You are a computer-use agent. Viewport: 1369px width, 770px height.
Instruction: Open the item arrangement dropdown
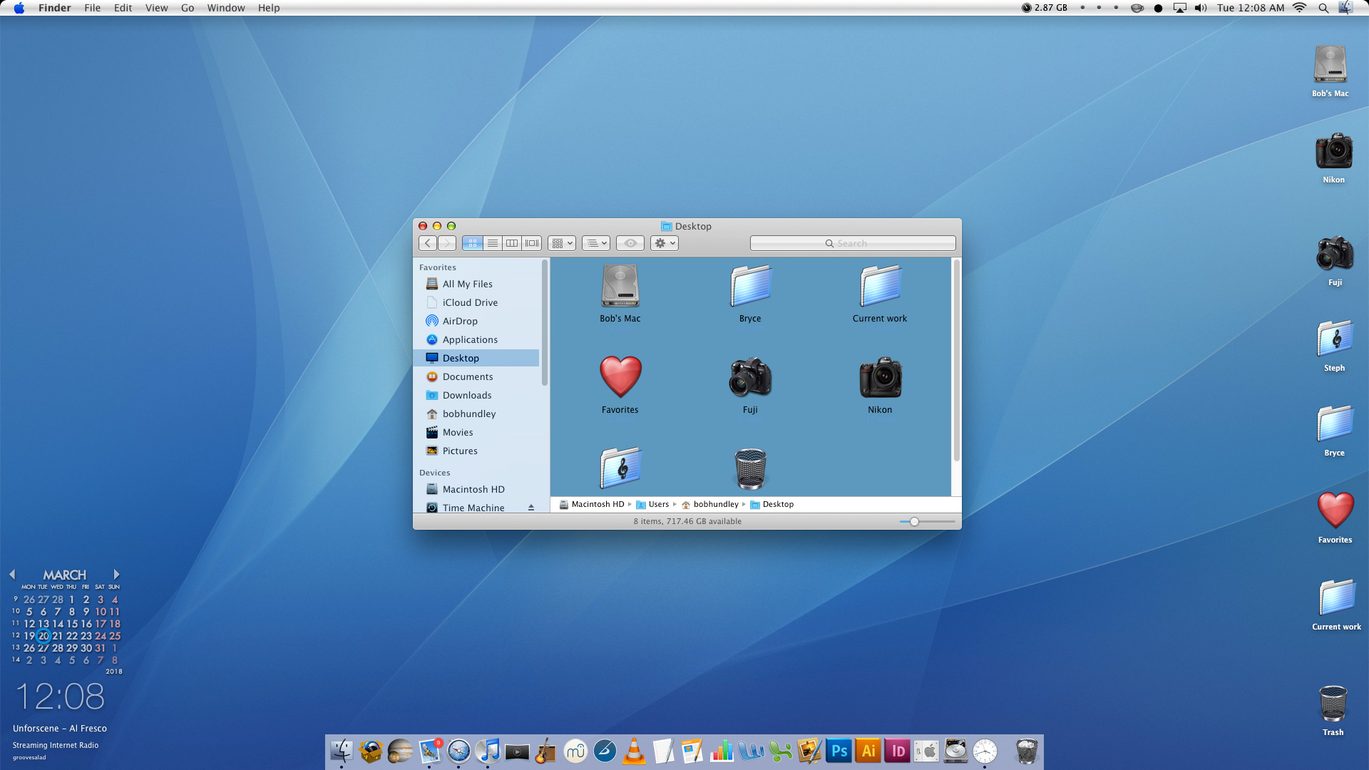coord(562,243)
